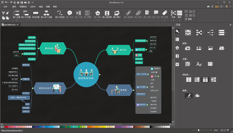Increase horizontal spacing value 27 stepper
Screen dimensions: 233x133
pos(194,11)
